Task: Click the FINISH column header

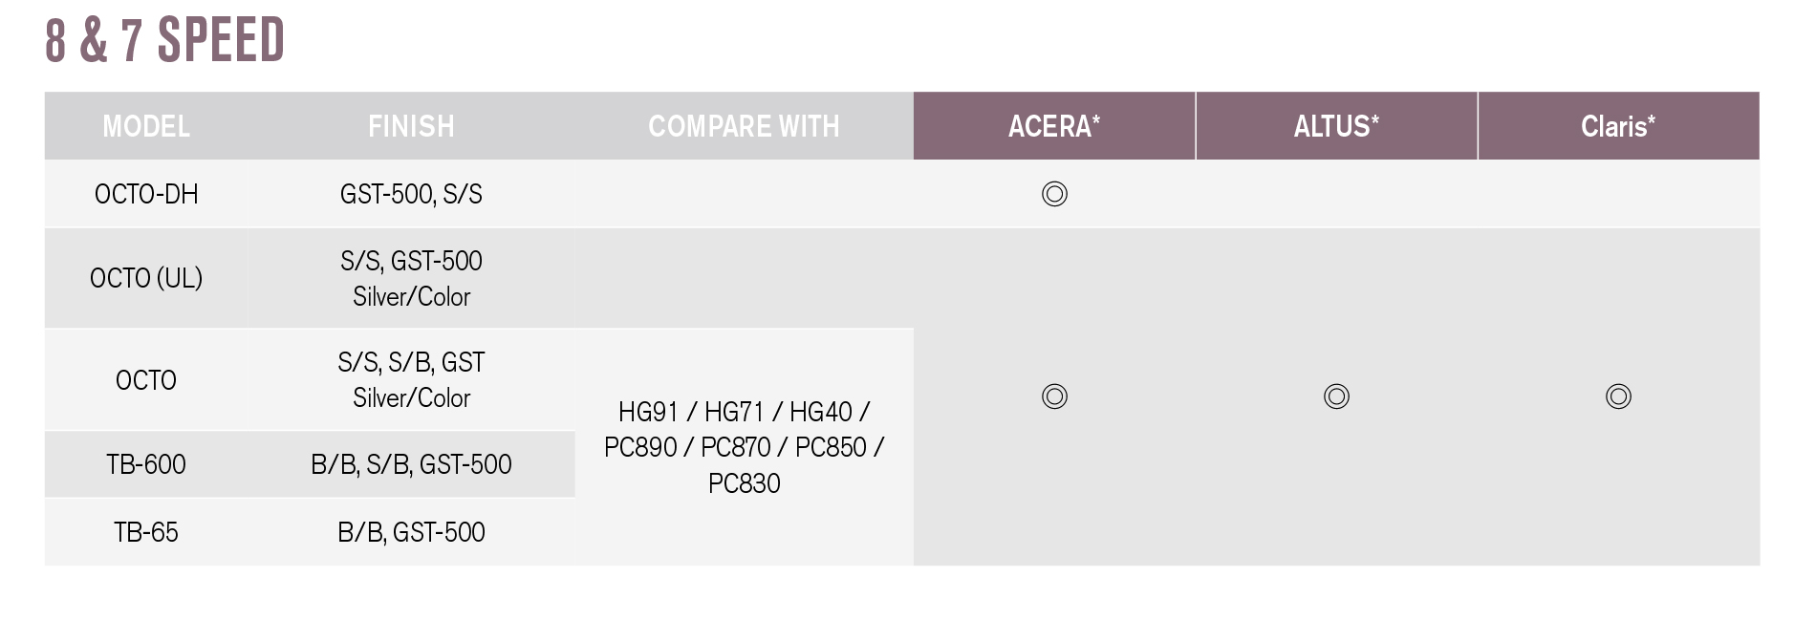Action: 411,126
